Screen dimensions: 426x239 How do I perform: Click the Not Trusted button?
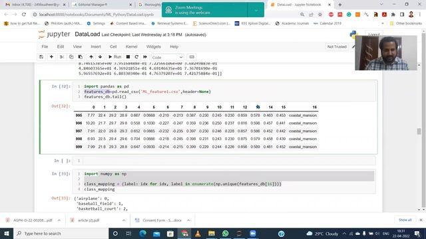pos(337,46)
